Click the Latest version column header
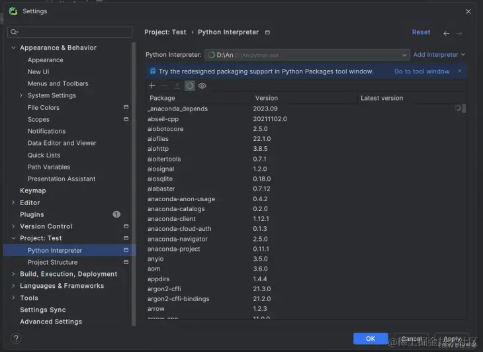 click(x=412, y=98)
